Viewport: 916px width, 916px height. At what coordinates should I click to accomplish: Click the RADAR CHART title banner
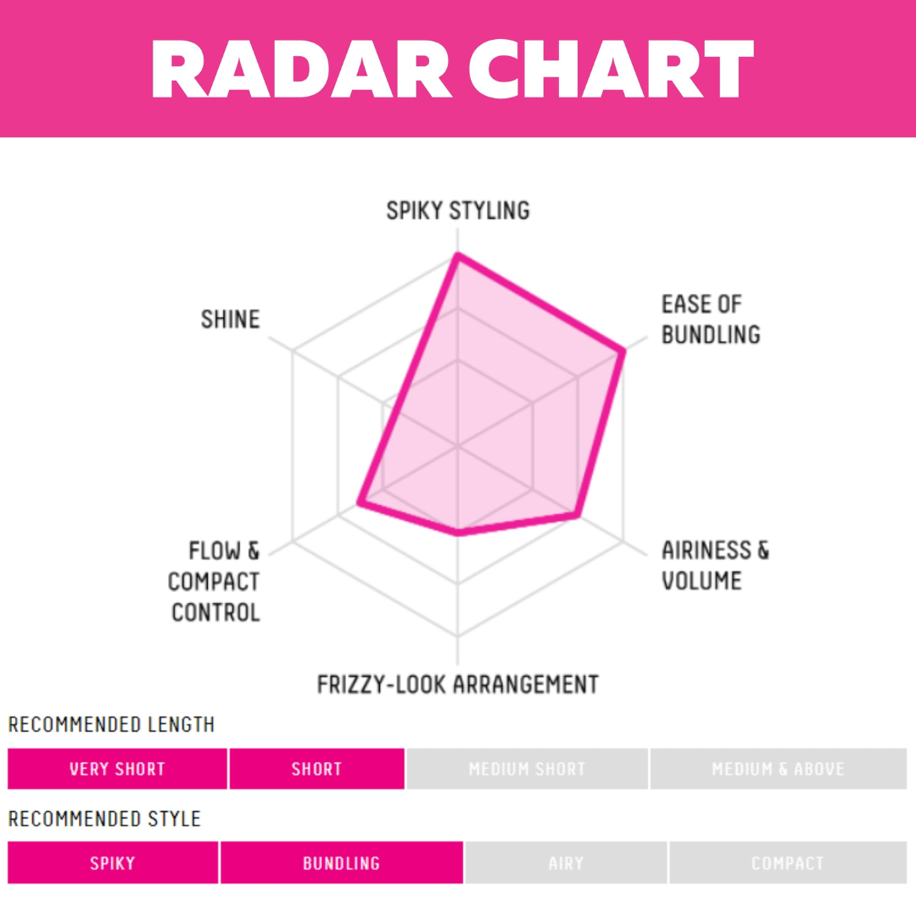(x=458, y=69)
